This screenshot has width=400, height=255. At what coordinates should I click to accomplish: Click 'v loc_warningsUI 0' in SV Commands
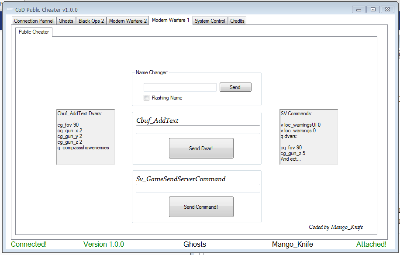pos(300,125)
